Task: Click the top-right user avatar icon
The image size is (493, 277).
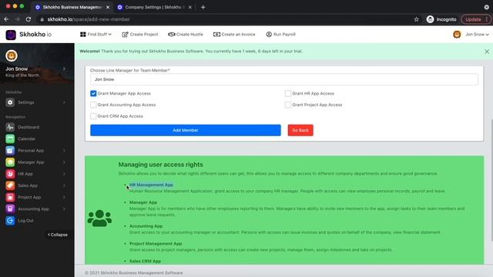Action: (457, 34)
